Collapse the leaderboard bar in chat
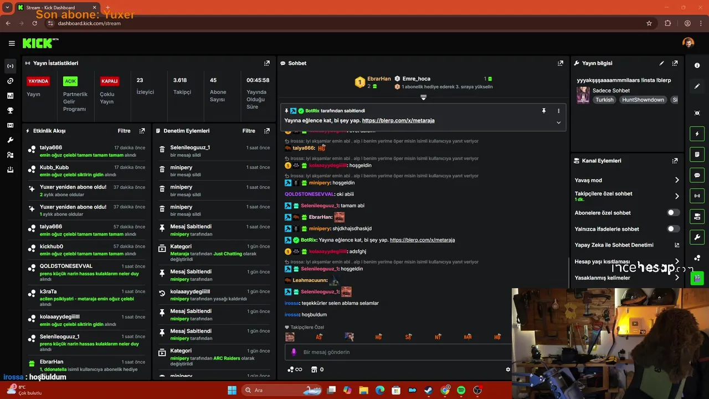 coord(423,98)
